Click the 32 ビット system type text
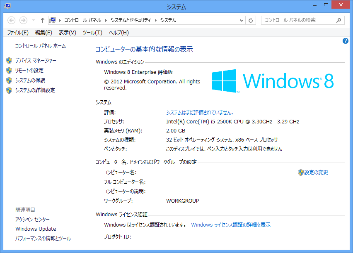 coord(222,140)
